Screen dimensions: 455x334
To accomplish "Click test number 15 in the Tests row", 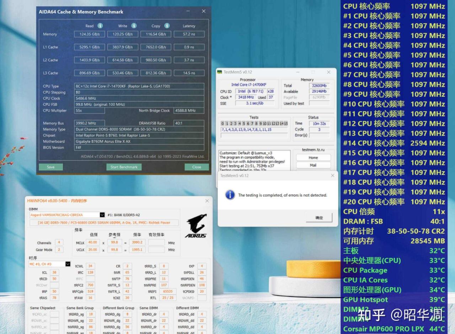I will tap(285, 124).
